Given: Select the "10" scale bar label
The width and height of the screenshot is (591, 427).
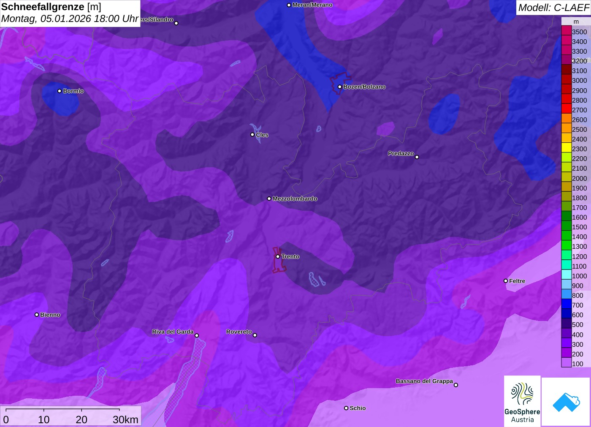Looking at the screenshot, I should point(44,419).
